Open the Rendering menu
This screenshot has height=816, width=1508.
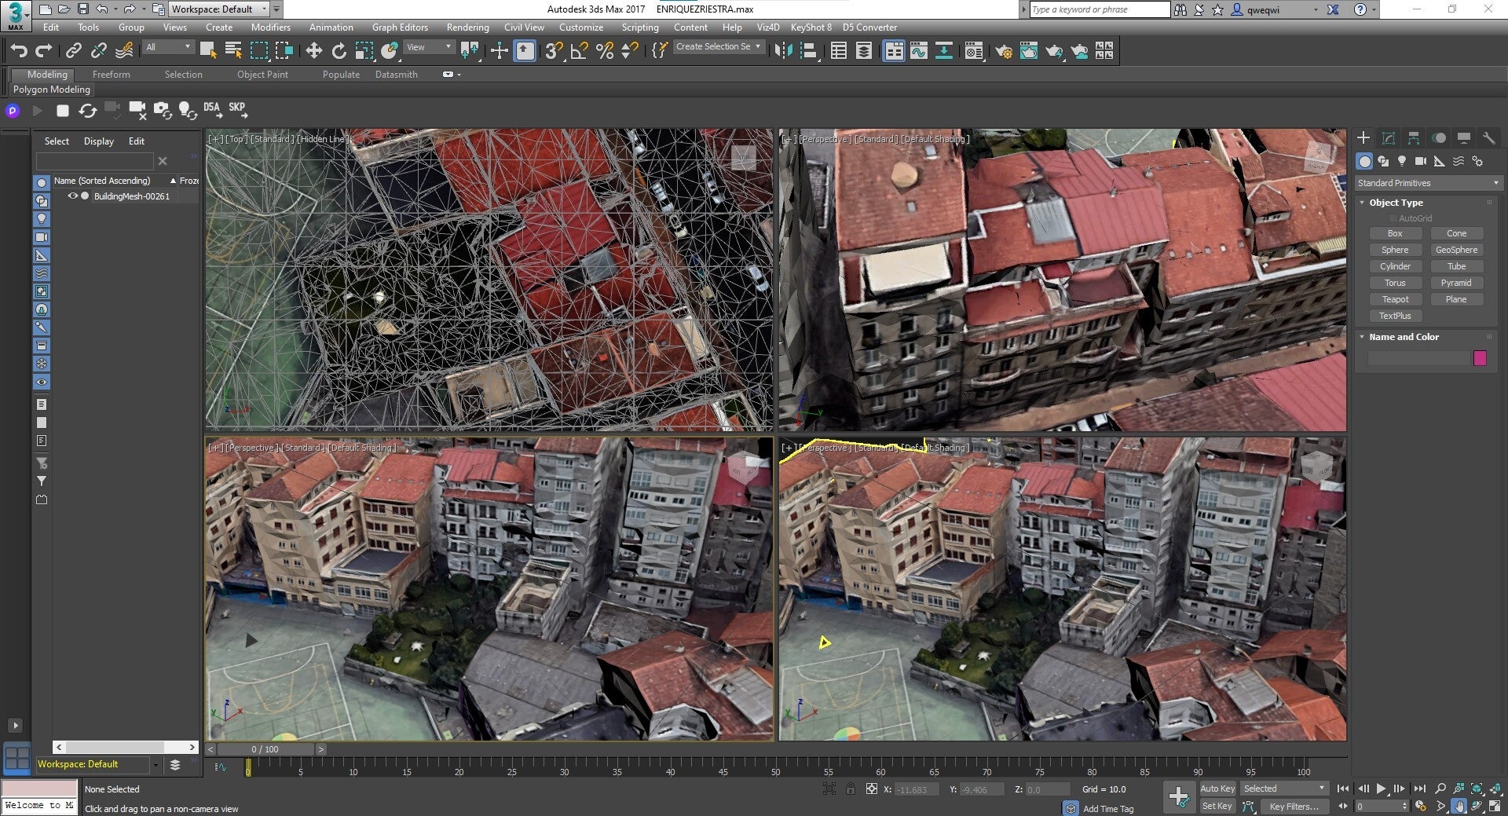tap(467, 27)
